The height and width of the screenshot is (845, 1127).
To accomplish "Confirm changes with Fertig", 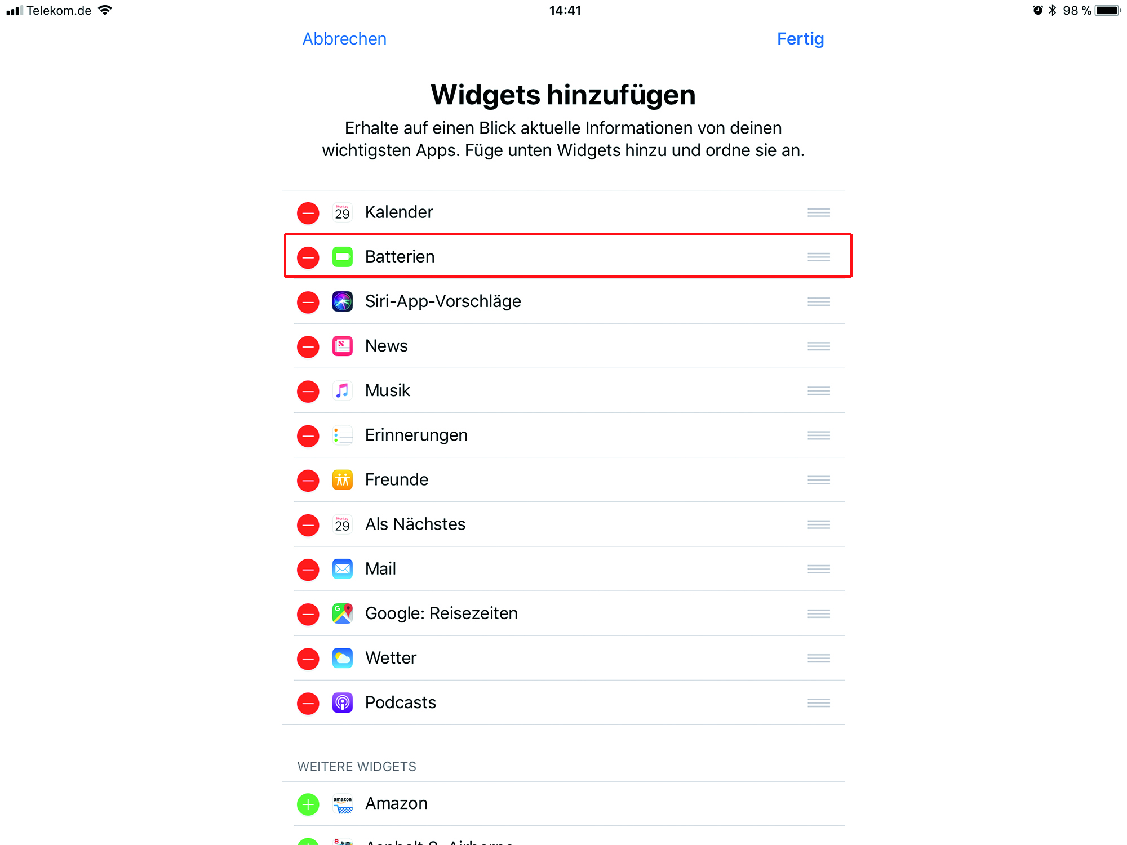I will 800,39.
